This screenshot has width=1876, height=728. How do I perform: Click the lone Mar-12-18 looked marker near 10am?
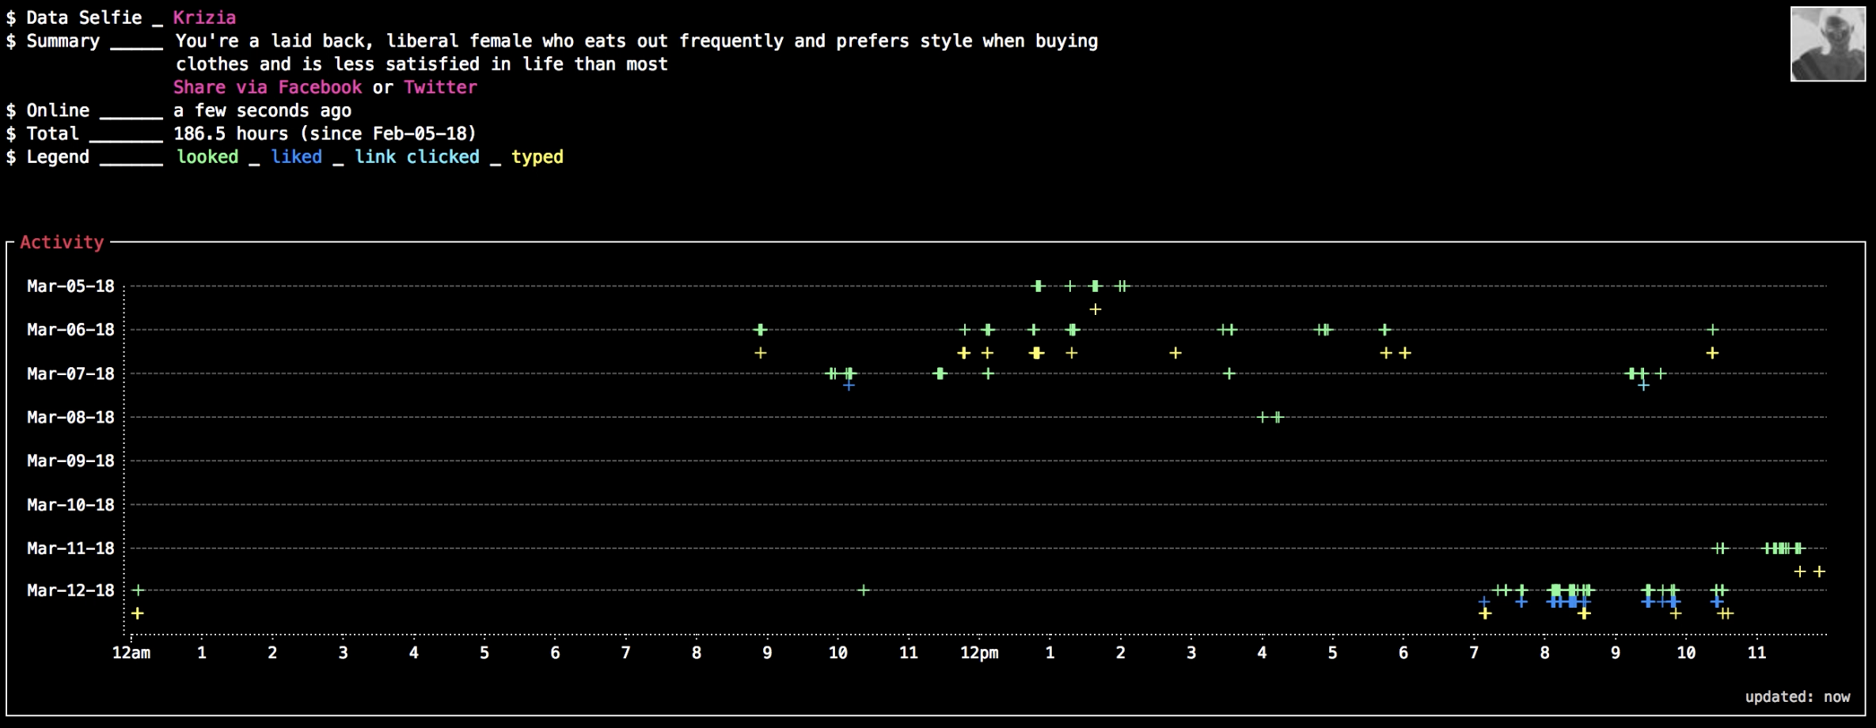pos(864,590)
